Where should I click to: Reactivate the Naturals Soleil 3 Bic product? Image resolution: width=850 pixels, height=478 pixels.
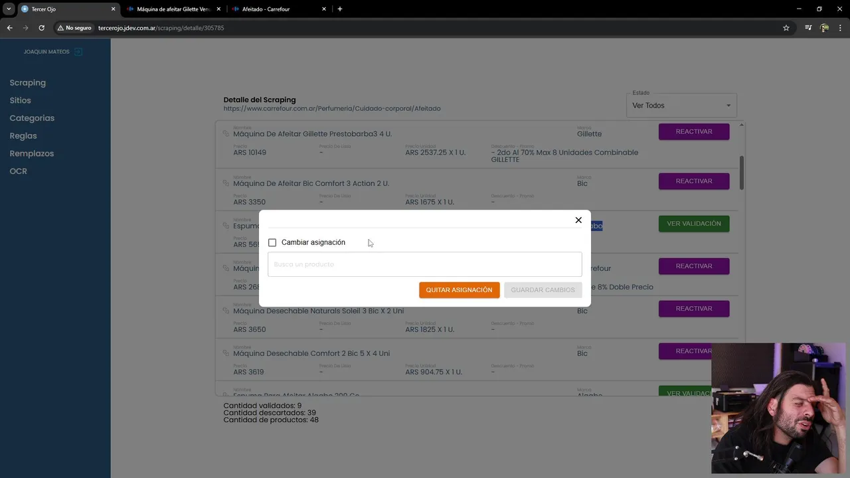[x=694, y=309]
